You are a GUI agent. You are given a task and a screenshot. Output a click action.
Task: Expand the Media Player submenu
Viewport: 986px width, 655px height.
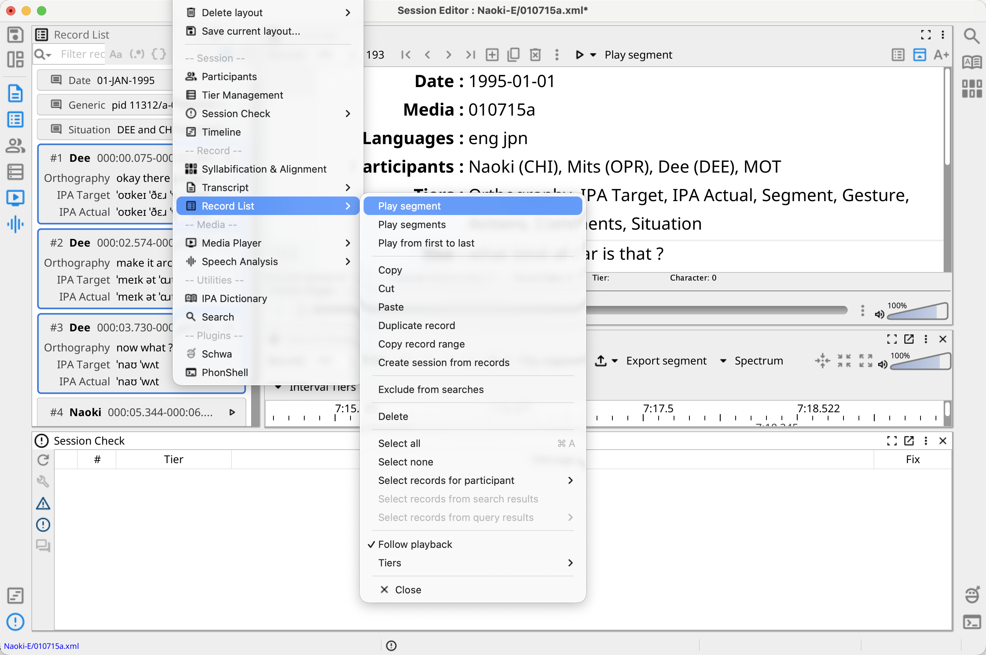(268, 243)
